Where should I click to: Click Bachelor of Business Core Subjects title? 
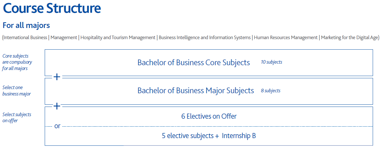tap(194, 62)
